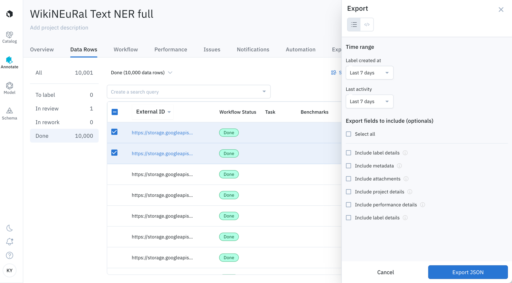Switch export panel to code view
Screen dimensions: 512x283
coord(367,25)
